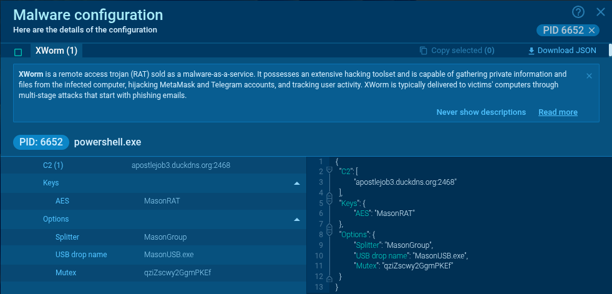
Task: Switch to the XWorm (1) tab
Action: (56, 51)
